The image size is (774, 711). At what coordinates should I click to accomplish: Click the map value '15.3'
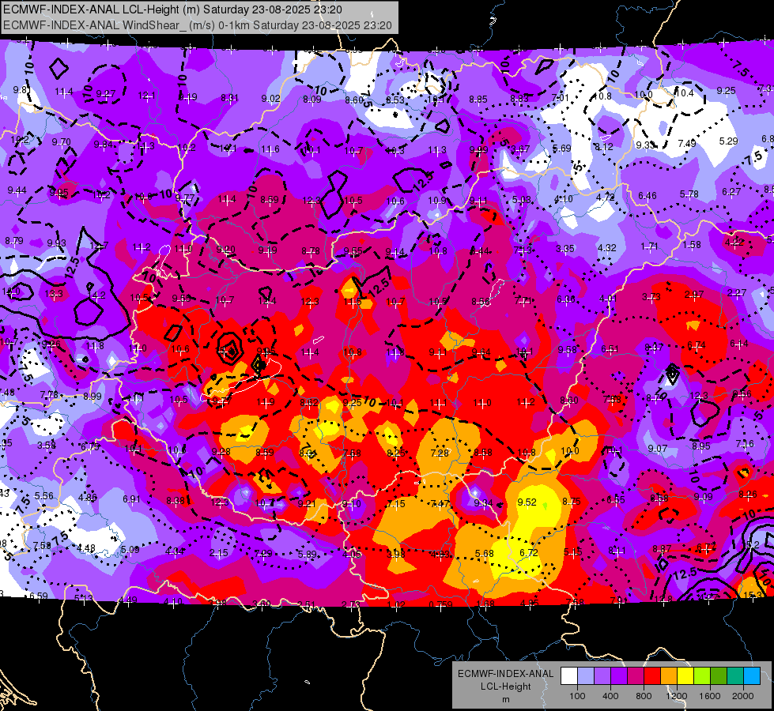tap(753, 596)
